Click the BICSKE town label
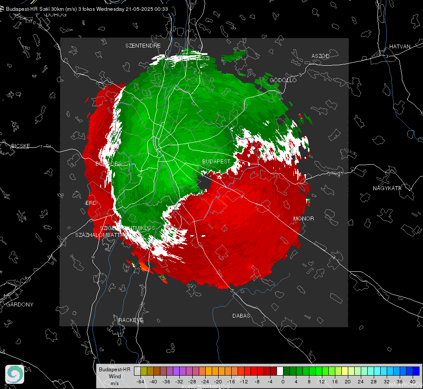The image size is (423, 389). pos(20,146)
